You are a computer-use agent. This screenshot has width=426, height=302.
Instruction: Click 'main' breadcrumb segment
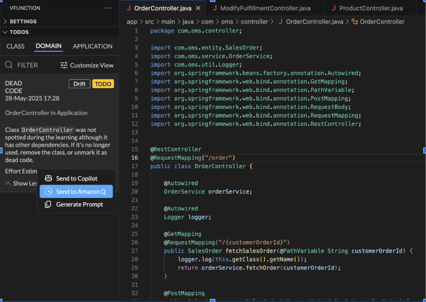tap(168, 22)
